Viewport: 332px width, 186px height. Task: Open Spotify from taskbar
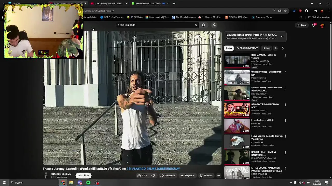click(88, 183)
